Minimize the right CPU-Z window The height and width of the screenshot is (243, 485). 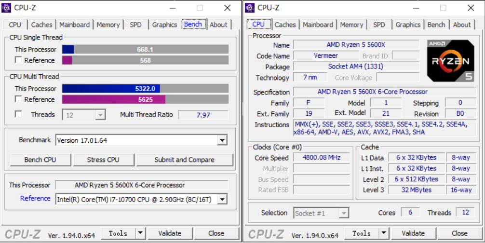(416, 8)
